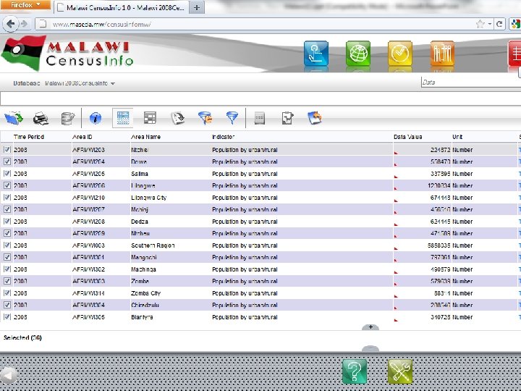
Task: Click the reload page icon
Action: pyautogui.click(x=499, y=24)
